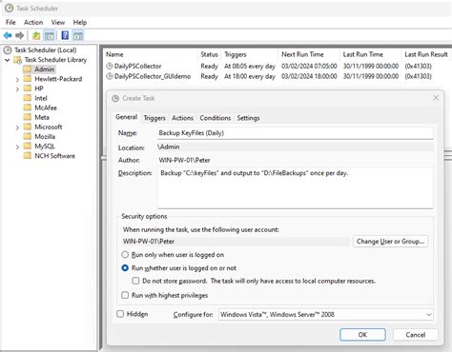The image size is (452, 352).
Task: Select the Intel folder in the tree
Action: [41, 98]
